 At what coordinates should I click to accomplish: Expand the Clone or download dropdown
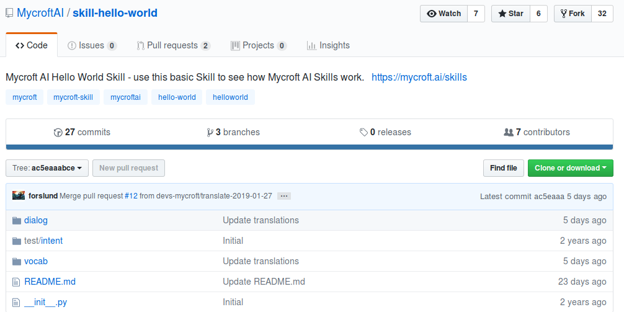tap(570, 168)
